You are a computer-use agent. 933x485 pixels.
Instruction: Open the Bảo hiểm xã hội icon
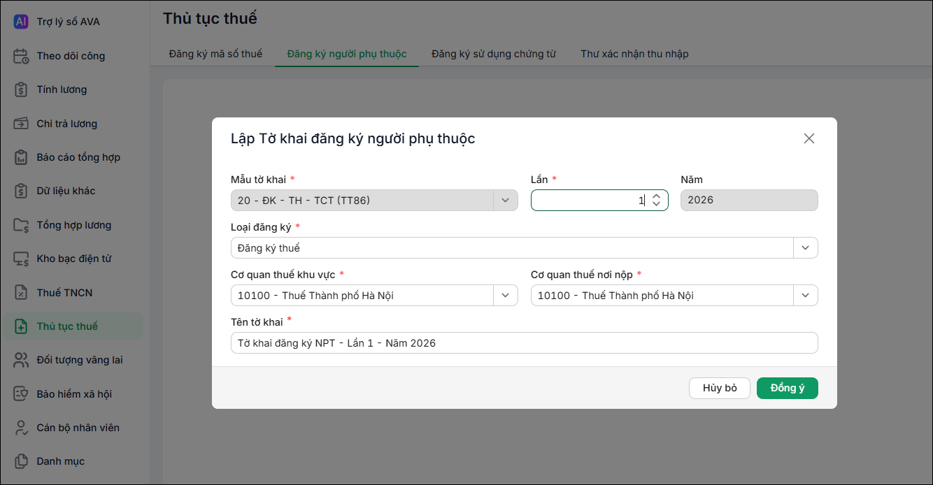[21, 394]
